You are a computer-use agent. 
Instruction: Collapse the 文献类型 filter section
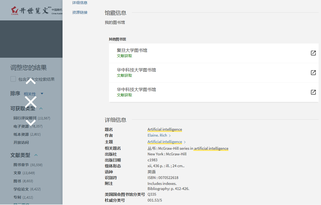click(x=36, y=155)
